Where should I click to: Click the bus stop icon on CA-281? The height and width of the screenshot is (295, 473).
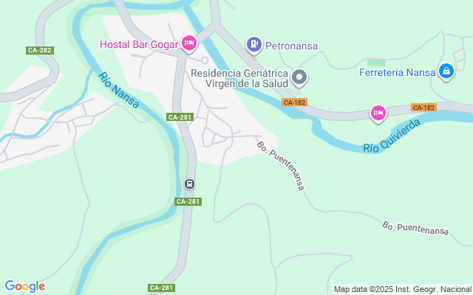(x=189, y=184)
